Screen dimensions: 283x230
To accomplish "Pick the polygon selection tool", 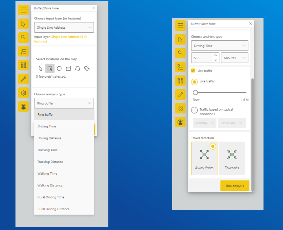I will pyautogui.click(x=68, y=68).
